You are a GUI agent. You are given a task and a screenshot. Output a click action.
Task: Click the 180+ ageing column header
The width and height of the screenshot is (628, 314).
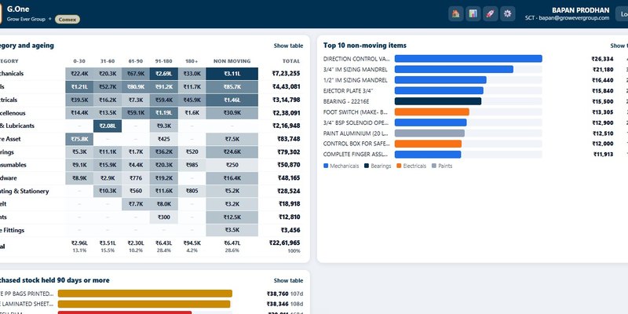(x=192, y=61)
